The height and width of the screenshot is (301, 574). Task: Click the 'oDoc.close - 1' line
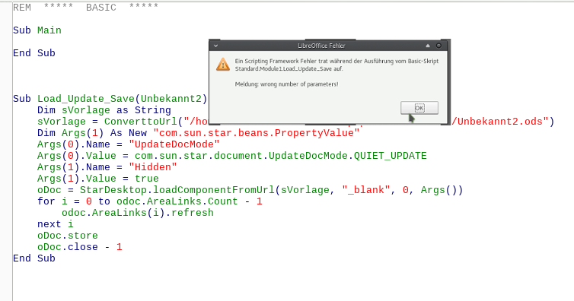[x=79, y=247]
